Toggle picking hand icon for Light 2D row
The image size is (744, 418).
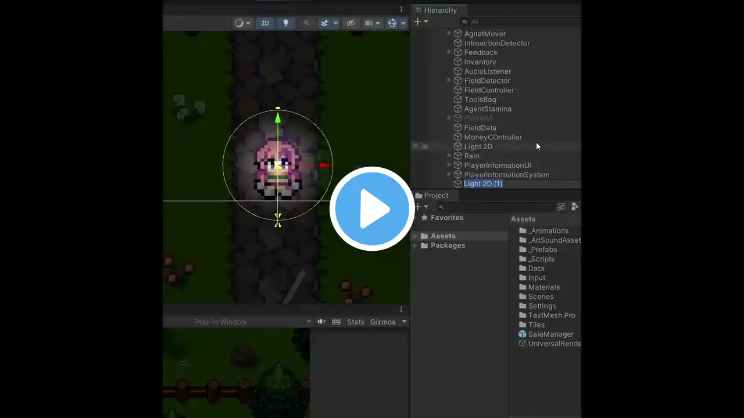pyautogui.click(x=425, y=146)
